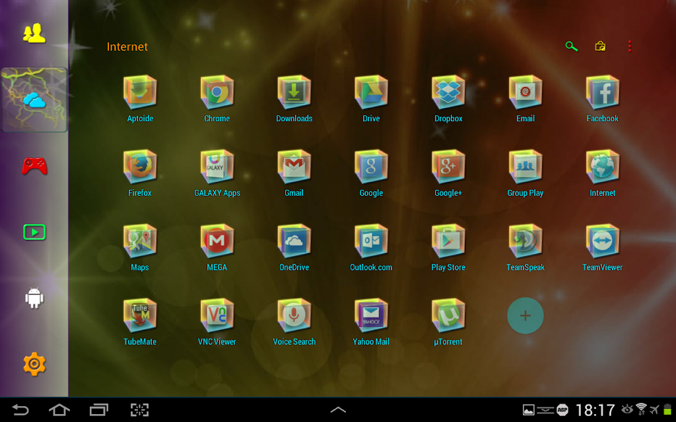Launch Outlook.com
This screenshot has width=676, height=422.
371,241
